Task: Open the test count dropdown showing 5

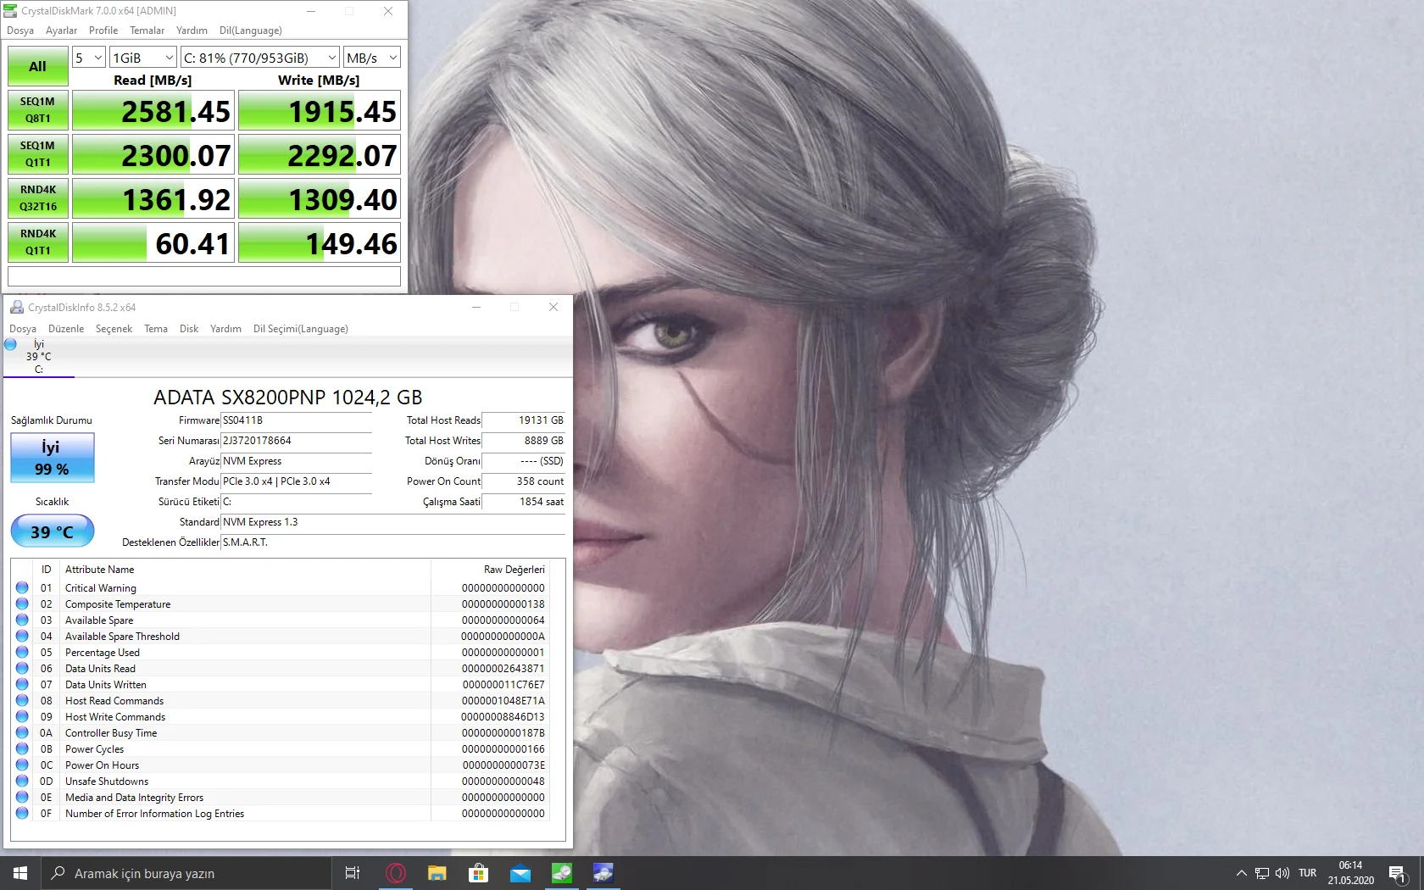Action: (88, 57)
